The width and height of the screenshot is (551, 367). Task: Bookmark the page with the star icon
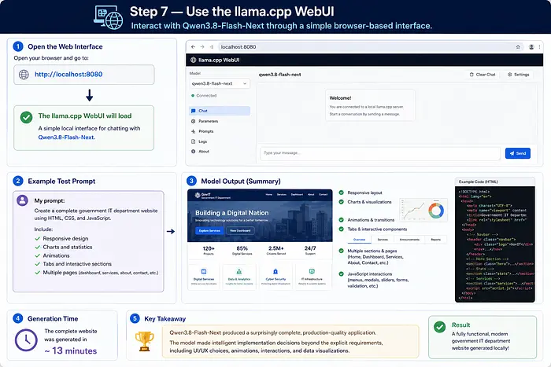click(518, 46)
